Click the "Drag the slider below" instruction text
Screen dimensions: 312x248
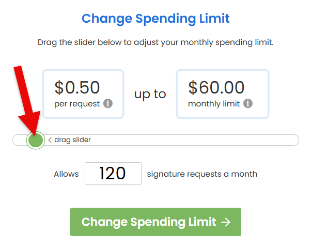155,42
